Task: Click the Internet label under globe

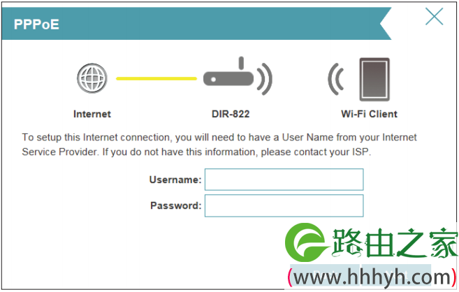Action: pos(92,114)
